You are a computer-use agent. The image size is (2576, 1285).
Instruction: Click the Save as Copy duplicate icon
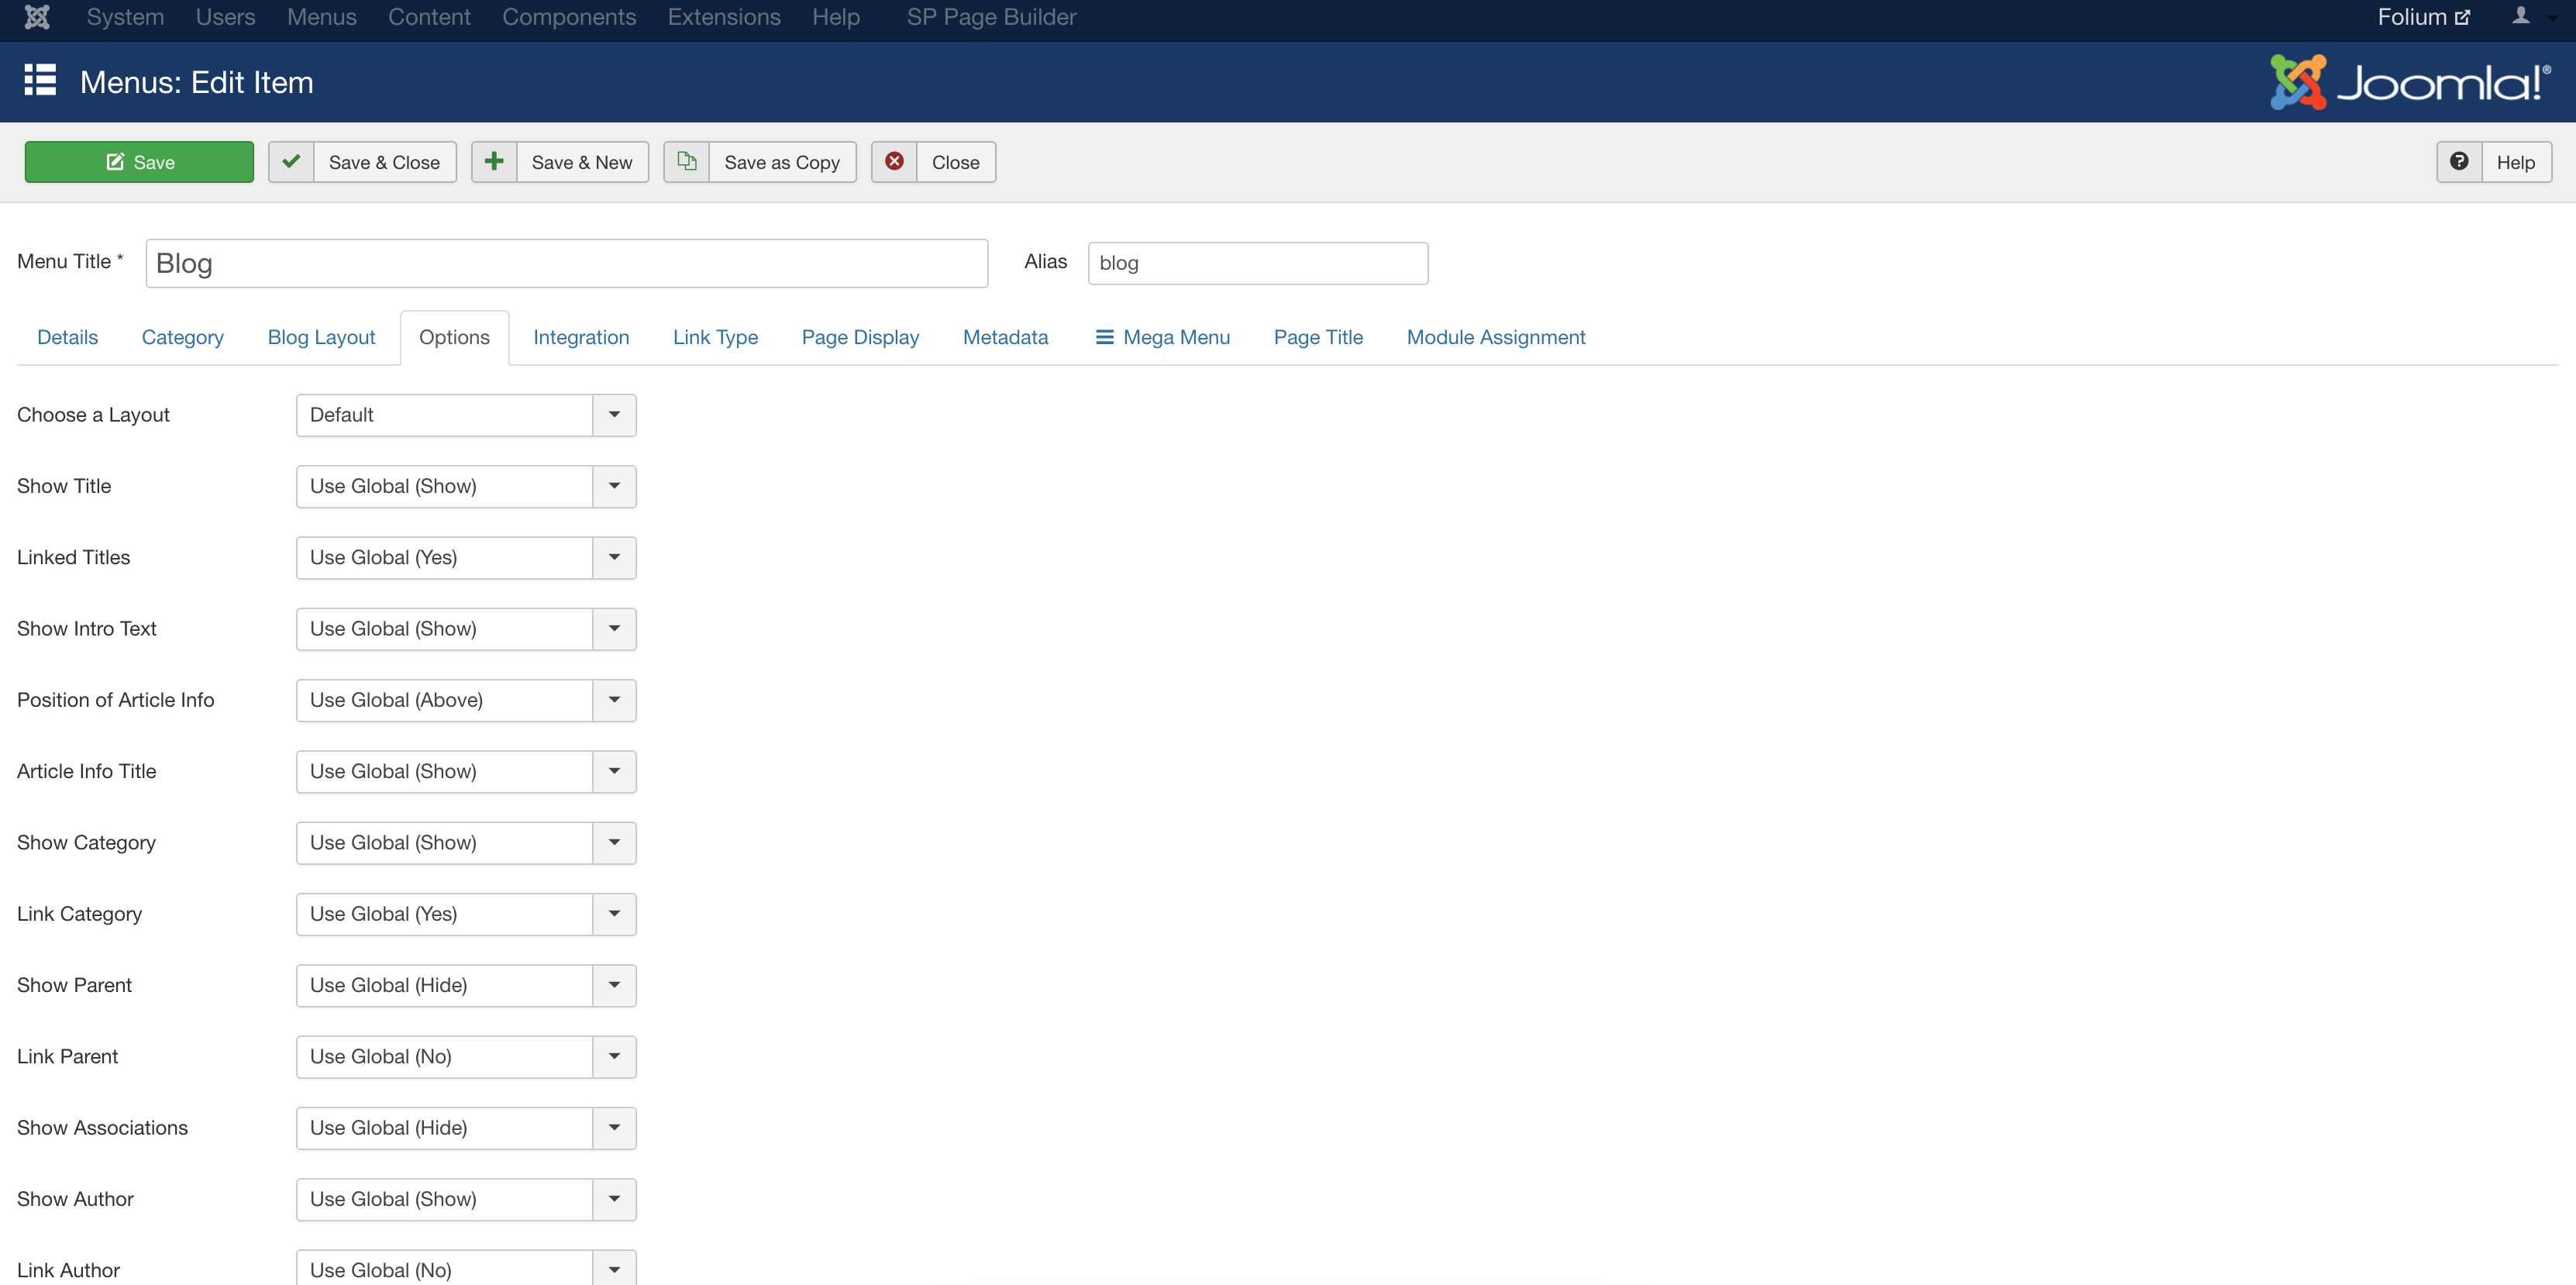click(687, 162)
